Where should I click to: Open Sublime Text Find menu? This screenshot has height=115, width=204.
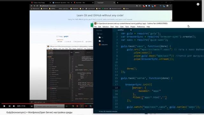[112, 27]
